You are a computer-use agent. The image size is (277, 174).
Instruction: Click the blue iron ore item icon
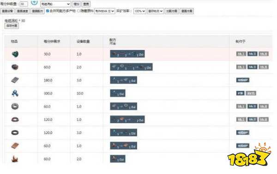tap(15, 93)
